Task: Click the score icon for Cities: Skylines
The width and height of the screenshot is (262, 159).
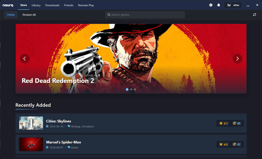Action: click(234, 123)
